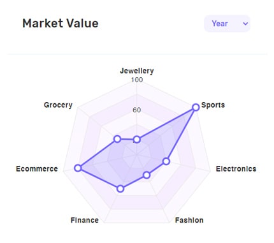Click the 60 scale tick label
This screenshot has height=243, width=274.
coord(137,110)
